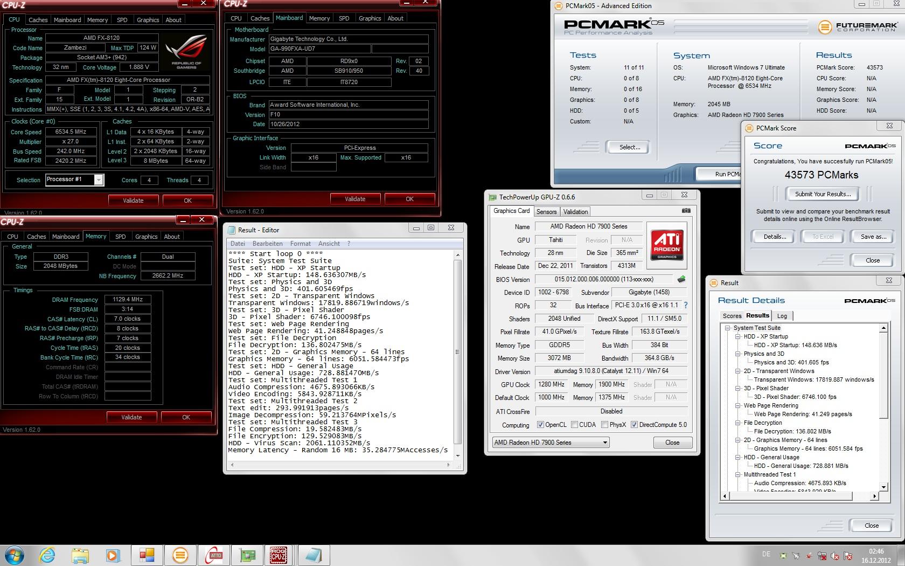Click the volume muted tray icon
This screenshot has height=566, width=905.
tap(835, 556)
